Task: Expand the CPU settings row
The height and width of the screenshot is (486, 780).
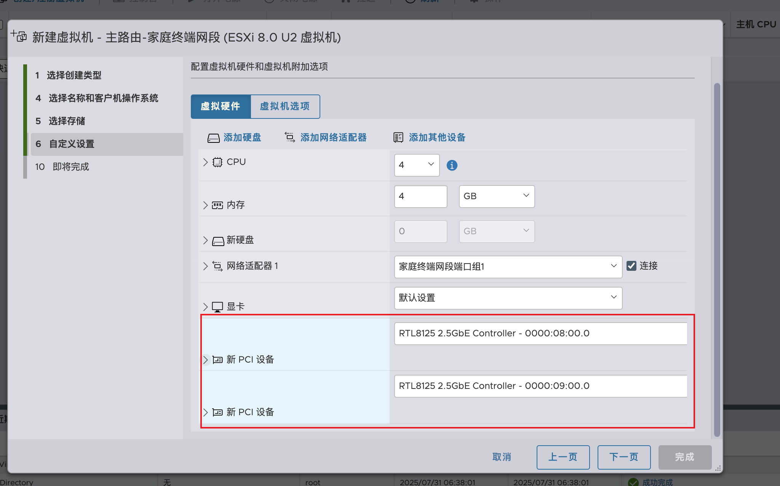Action: click(206, 162)
